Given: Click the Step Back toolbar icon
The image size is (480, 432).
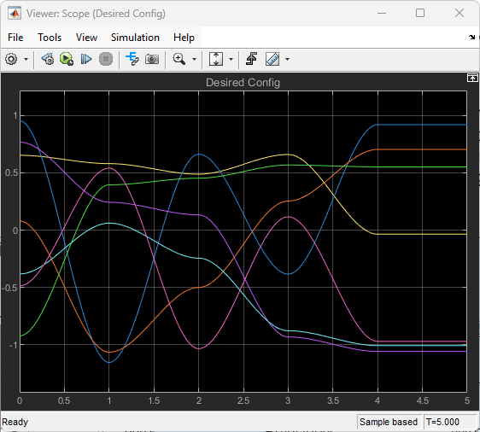Looking at the screenshot, I should 48,59.
